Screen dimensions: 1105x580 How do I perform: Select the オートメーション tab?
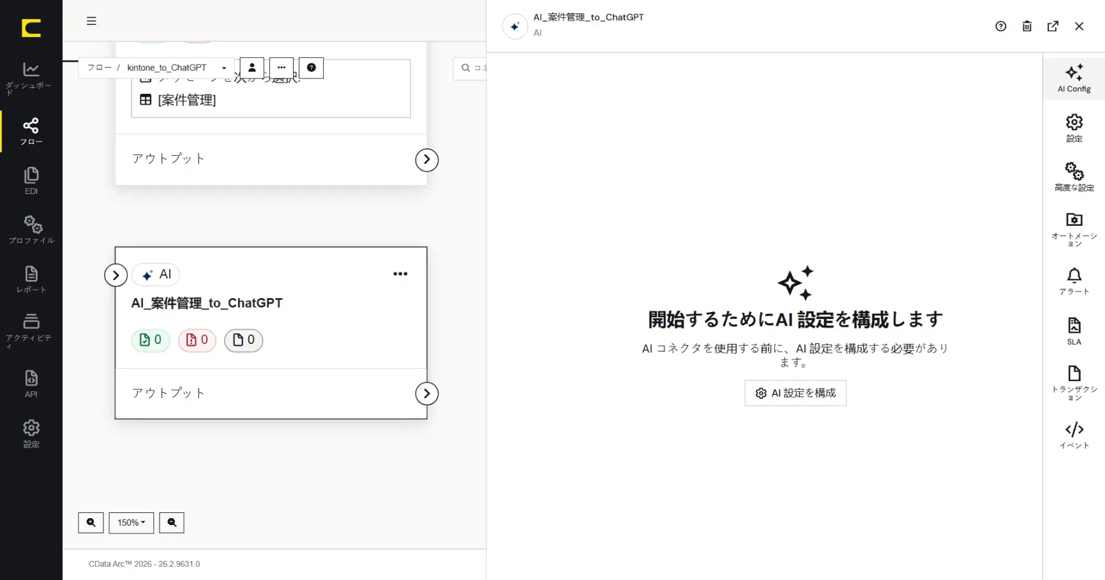1074,230
